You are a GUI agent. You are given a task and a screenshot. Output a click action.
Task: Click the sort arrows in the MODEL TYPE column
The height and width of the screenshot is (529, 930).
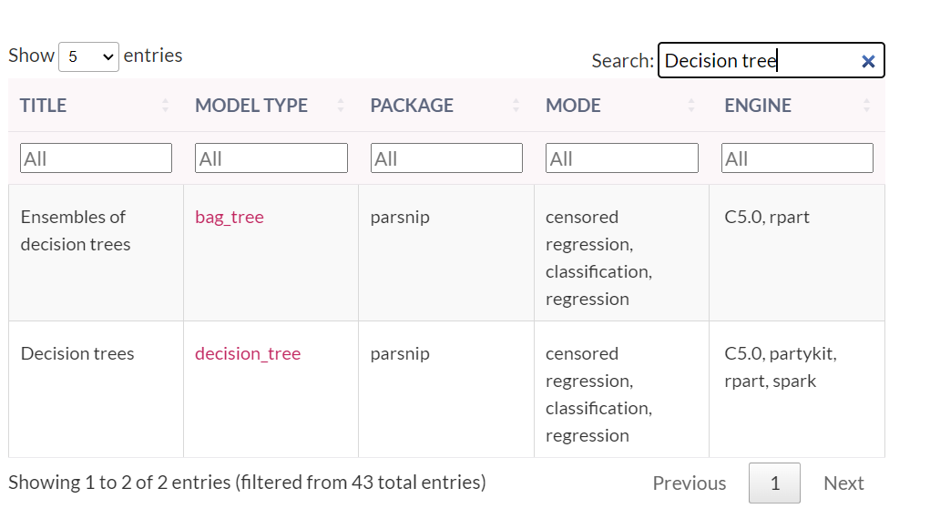point(341,106)
